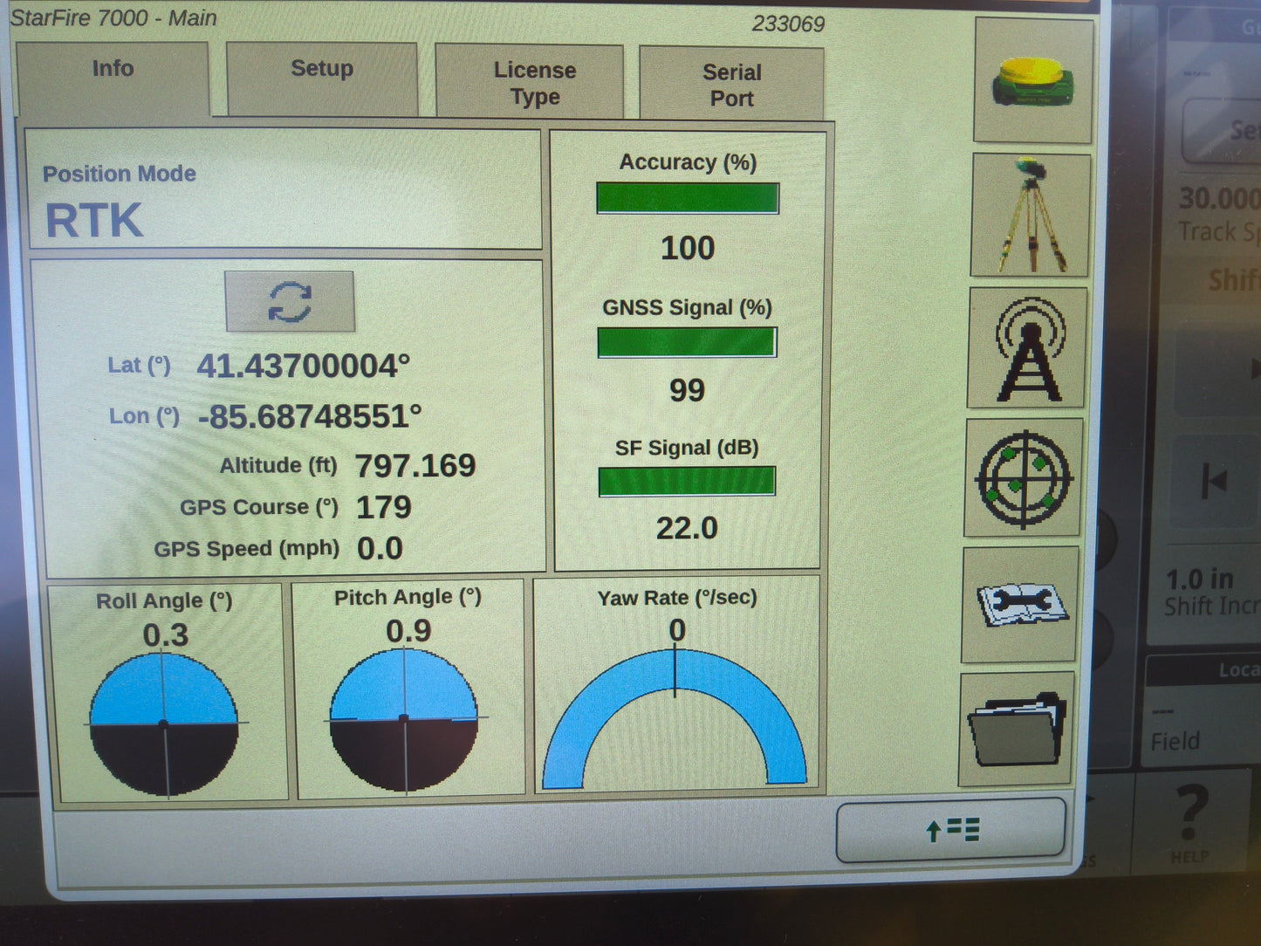Select the Accuracy (%) green bar
This screenshot has height=946, width=1261.
[x=688, y=198]
